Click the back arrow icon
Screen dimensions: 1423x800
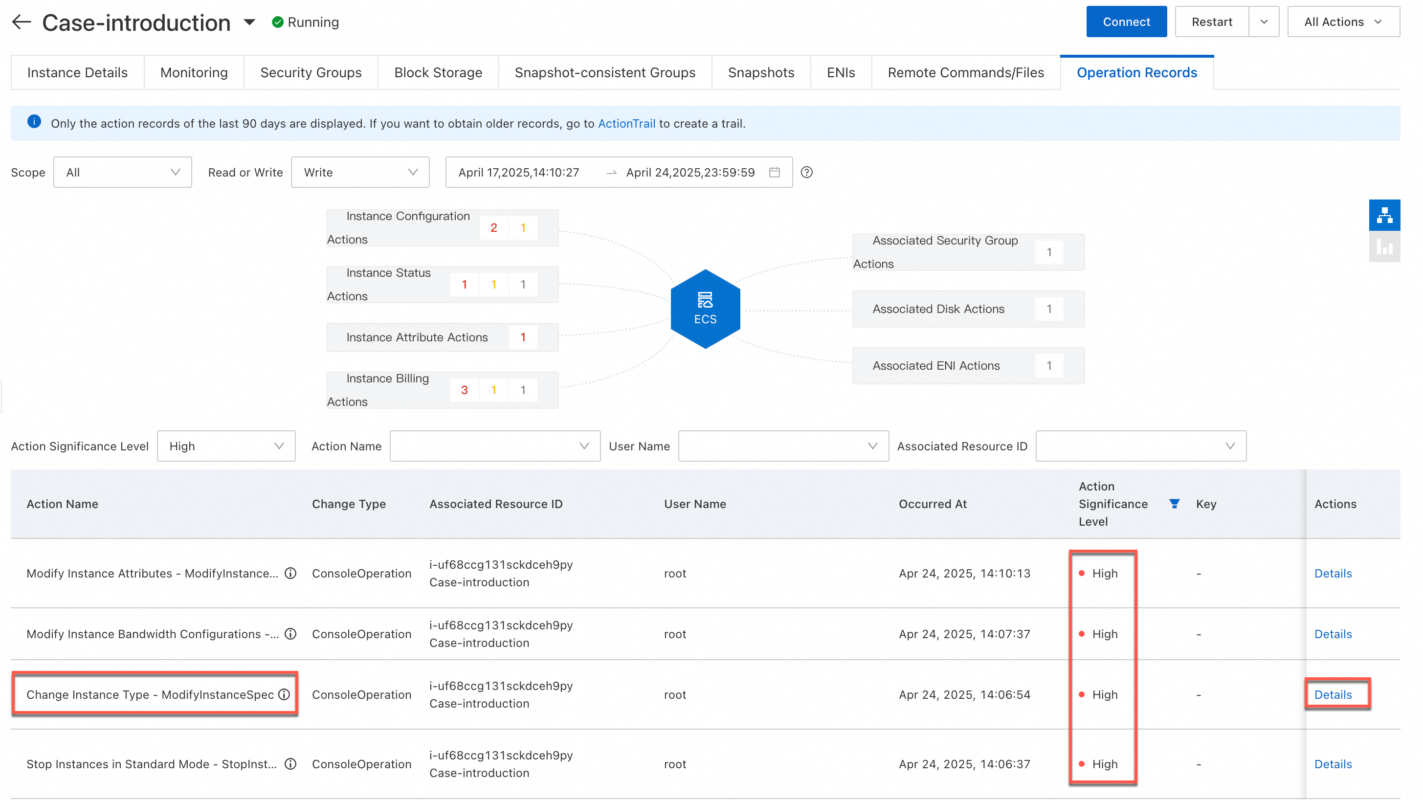22,22
